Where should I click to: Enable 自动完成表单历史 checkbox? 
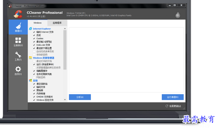point(34,51)
